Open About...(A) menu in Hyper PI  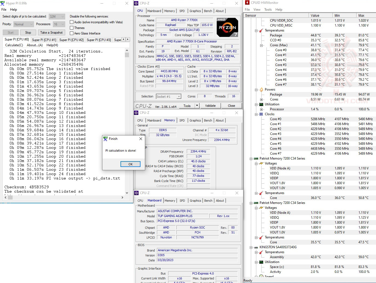click(x=35, y=45)
